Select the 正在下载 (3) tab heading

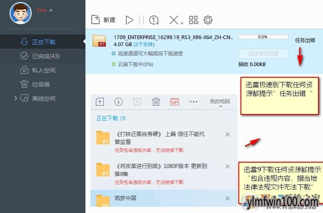[111, 118]
